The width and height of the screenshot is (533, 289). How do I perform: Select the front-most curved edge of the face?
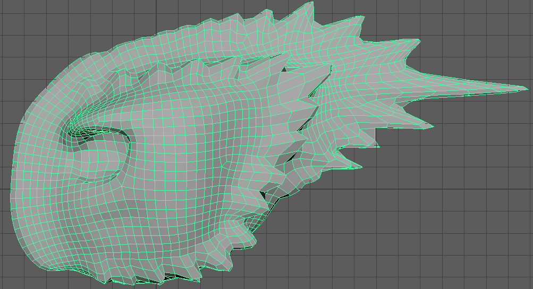point(14,170)
